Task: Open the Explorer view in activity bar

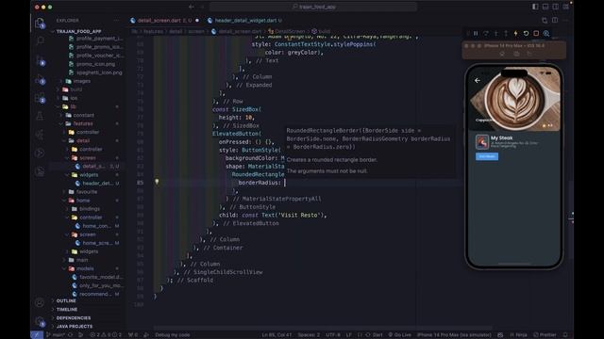Action: [x=40, y=23]
